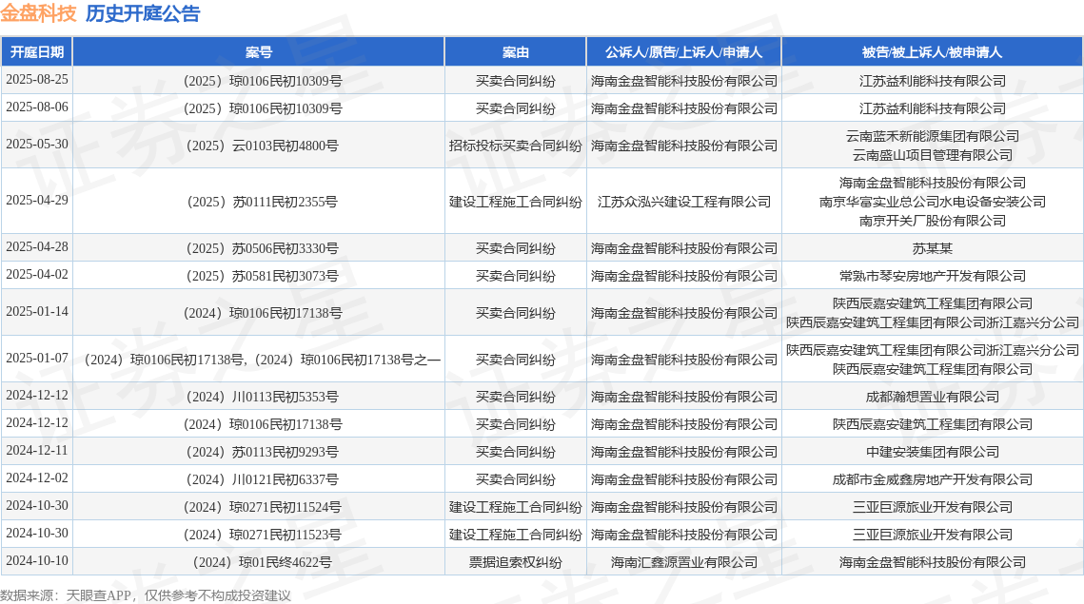Select date cell 2024-12-02
This screenshot has width=1084, height=604.
pyautogui.click(x=37, y=478)
